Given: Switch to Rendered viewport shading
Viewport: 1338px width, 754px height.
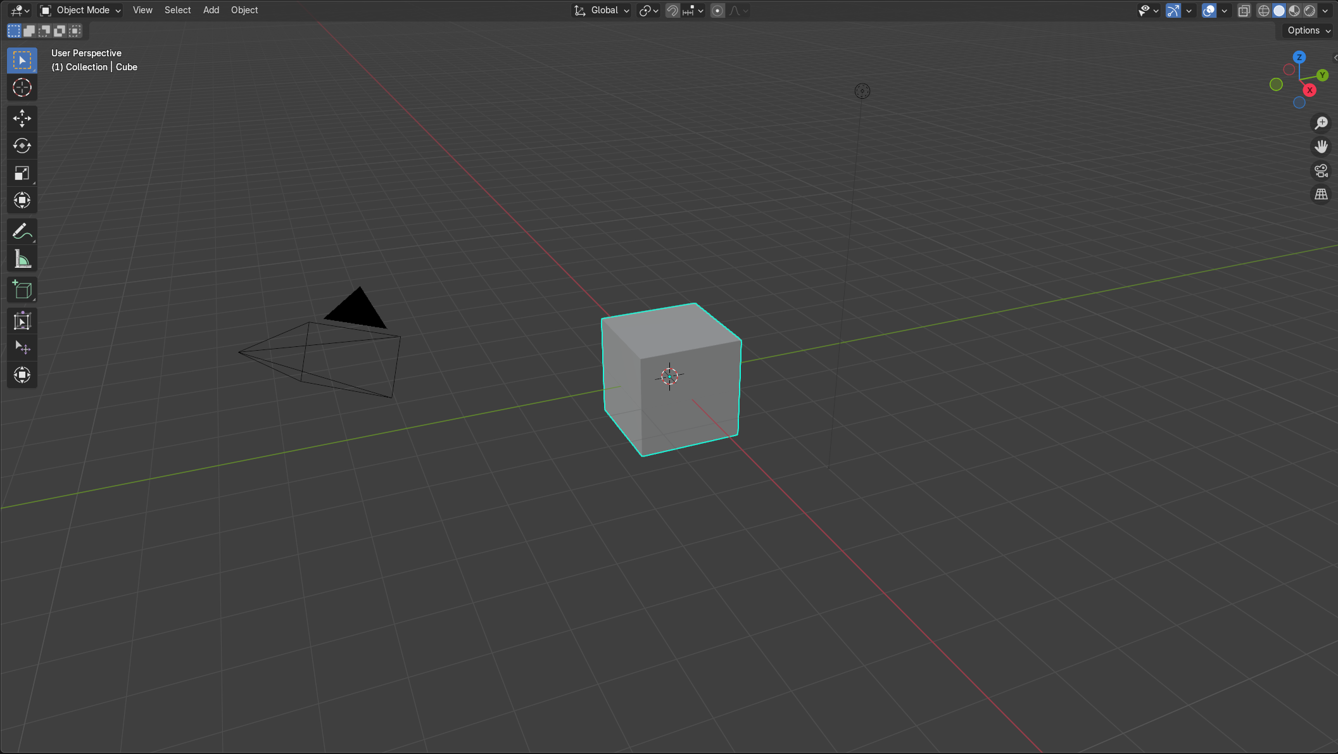Looking at the screenshot, I should [x=1310, y=10].
